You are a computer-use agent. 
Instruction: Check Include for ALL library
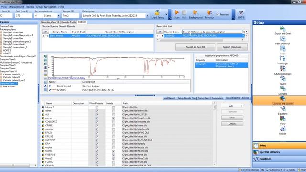[x=114, y=115]
